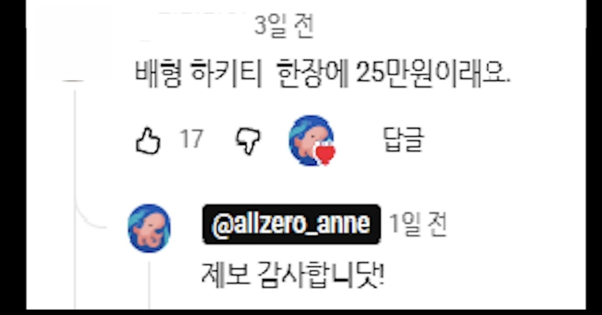The width and height of the screenshot is (602, 315).
Task: Dislike the comment with the thumbs-down icon
Action: pos(248,141)
